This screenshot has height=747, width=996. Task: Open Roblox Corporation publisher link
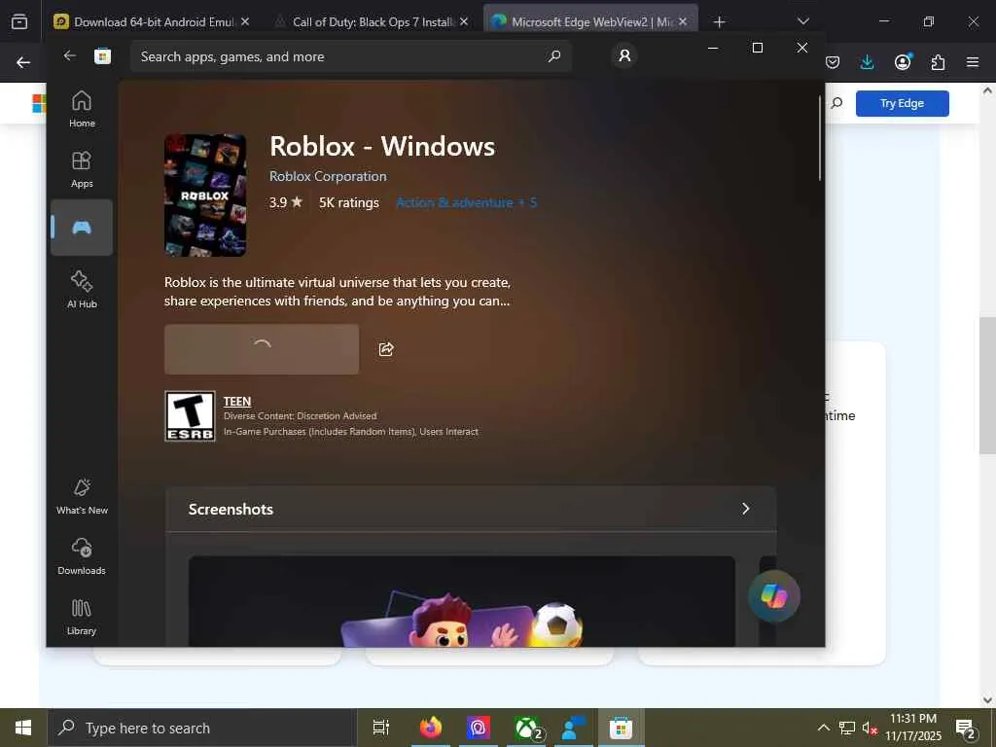(328, 176)
